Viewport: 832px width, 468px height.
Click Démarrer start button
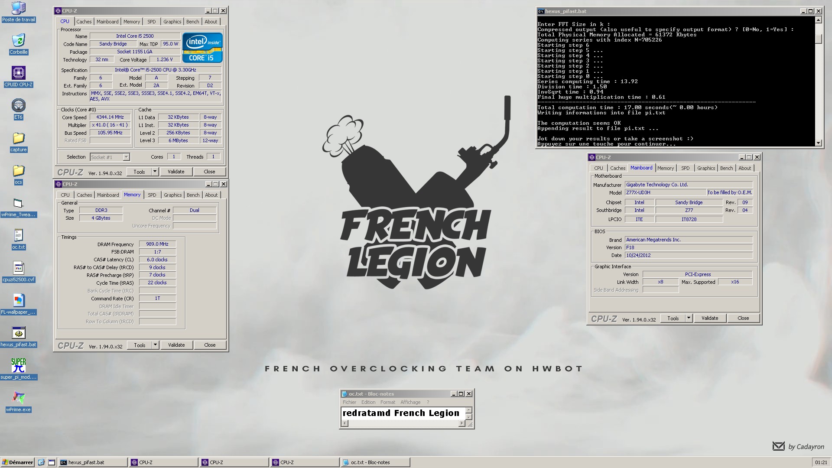18,462
